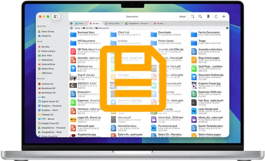Open the Business Docs folder icon
The height and width of the screenshot is (161, 265).
pyautogui.click(x=73, y=34)
